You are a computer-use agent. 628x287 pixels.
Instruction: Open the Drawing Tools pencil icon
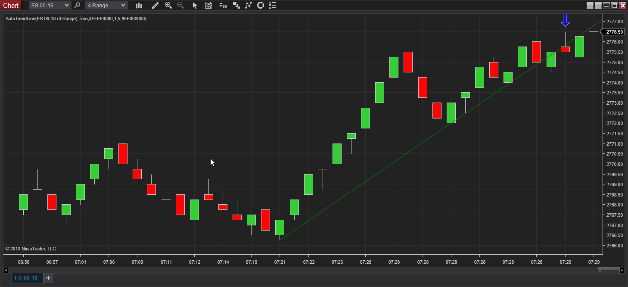click(x=155, y=5)
